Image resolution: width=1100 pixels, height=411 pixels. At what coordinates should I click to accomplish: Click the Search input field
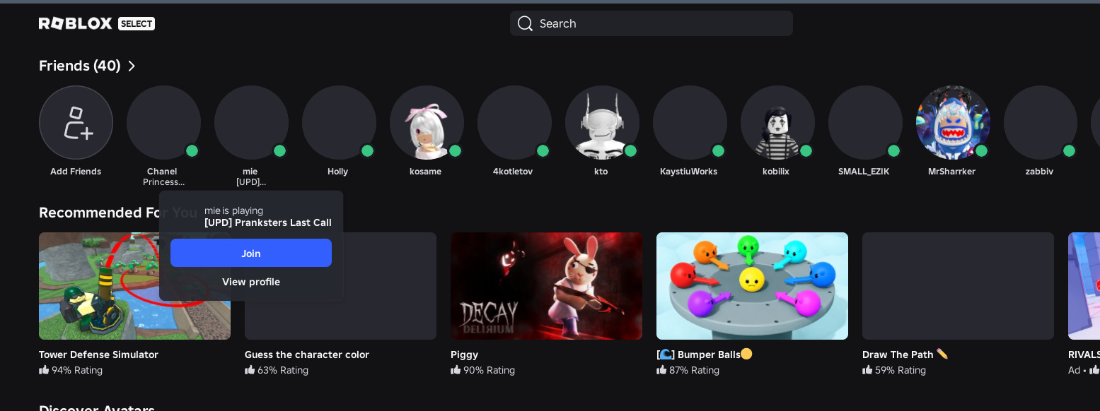pos(652,23)
